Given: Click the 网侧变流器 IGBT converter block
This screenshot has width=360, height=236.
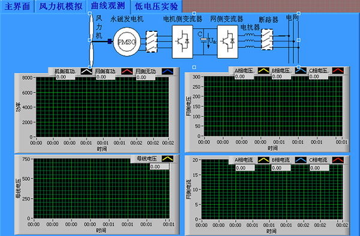Looking at the screenshot, I should pyautogui.click(x=227, y=41).
